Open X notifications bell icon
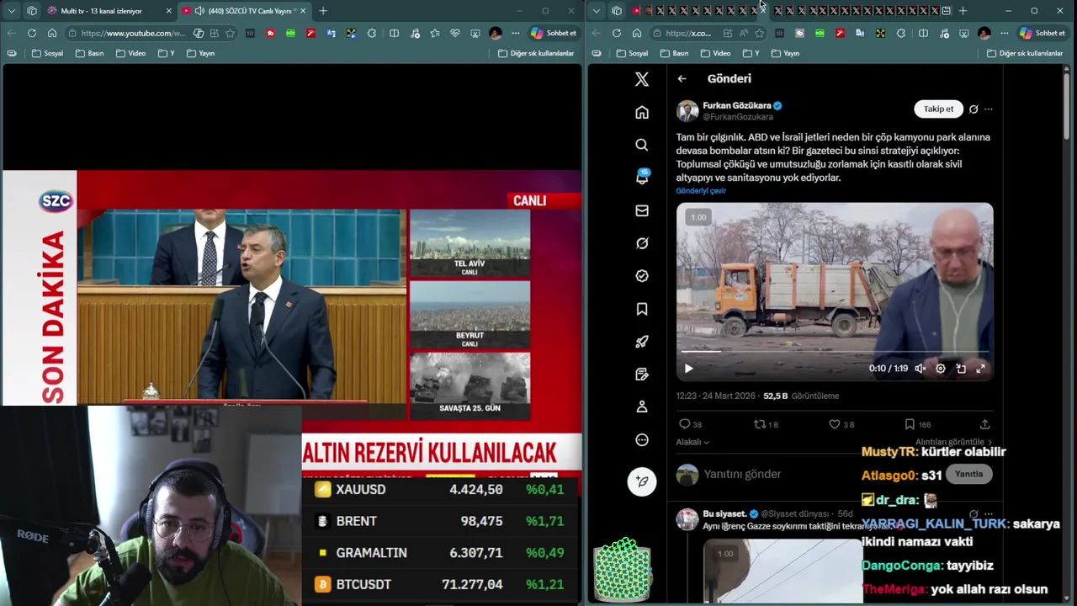1077x606 pixels. click(642, 178)
